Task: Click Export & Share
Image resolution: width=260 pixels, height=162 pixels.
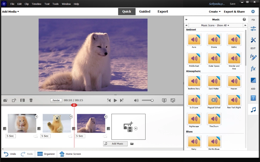Action: 234,11
